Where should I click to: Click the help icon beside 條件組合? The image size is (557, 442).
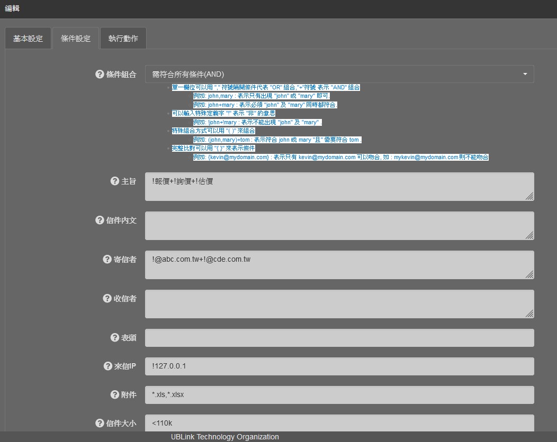100,75
